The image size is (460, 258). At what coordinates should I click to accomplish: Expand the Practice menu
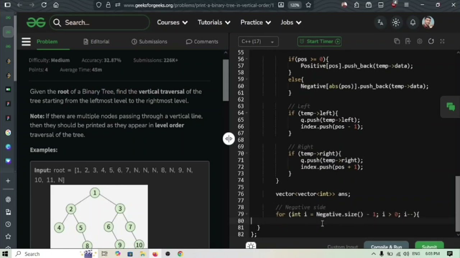point(256,23)
